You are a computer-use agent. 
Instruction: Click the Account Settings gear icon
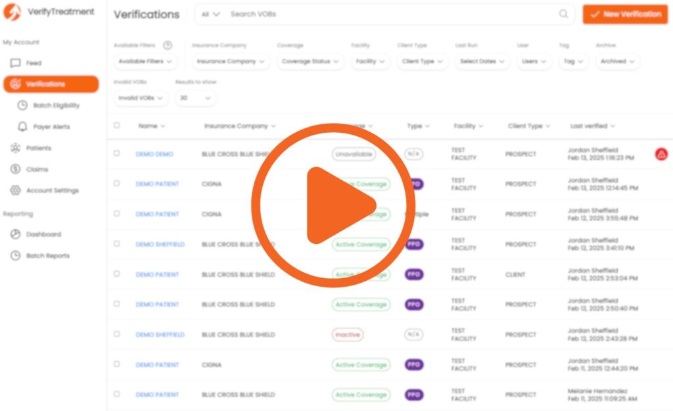15,191
